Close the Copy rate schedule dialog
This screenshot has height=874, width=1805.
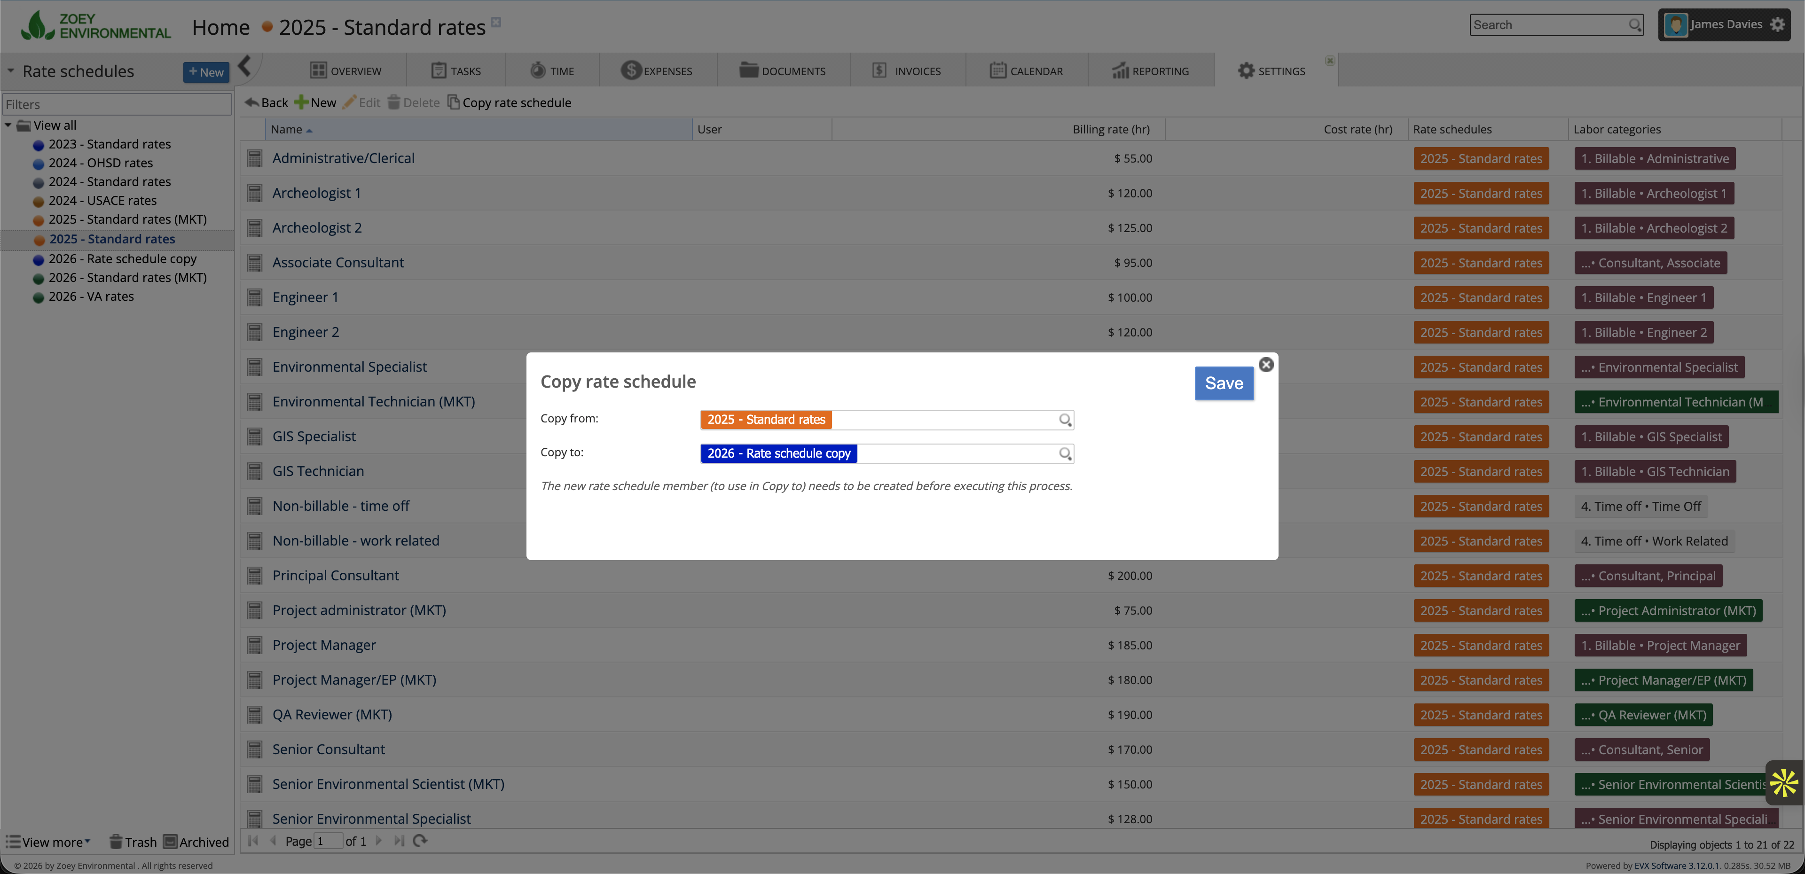tap(1265, 364)
